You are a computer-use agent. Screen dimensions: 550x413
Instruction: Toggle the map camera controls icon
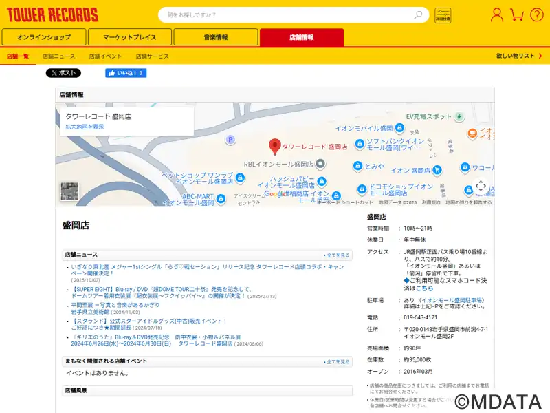(x=481, y=186)
